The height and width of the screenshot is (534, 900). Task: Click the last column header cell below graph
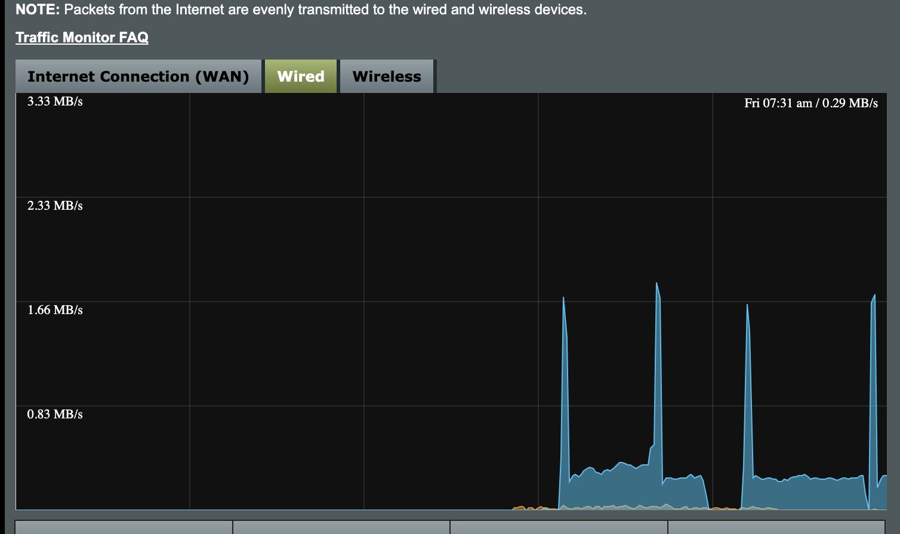click(x=777, y=527)
